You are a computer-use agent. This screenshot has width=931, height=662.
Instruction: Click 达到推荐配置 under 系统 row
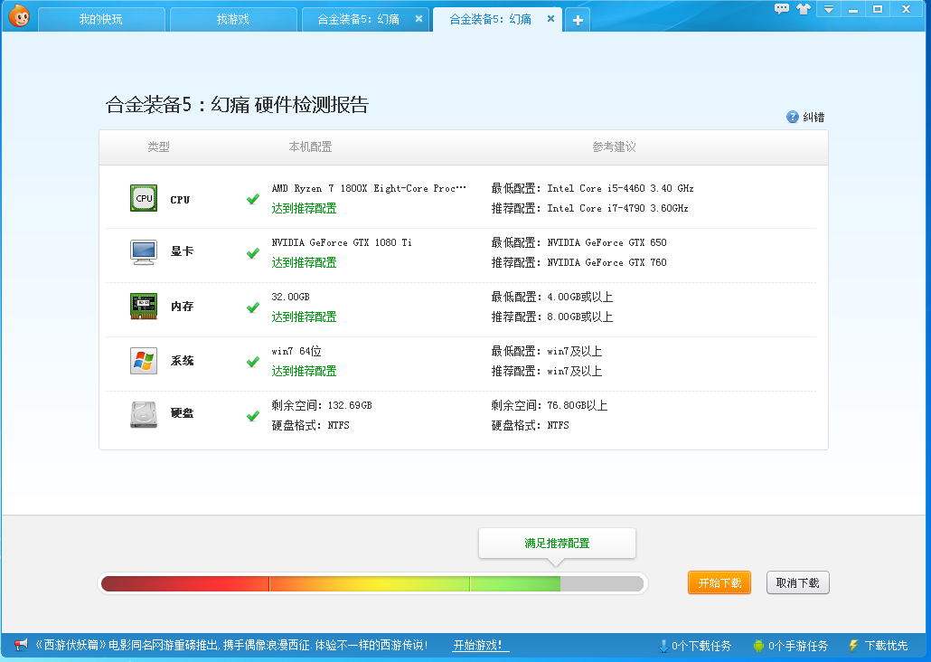304,372
